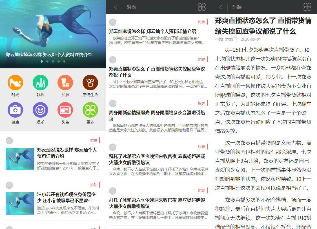The width and height of the screenshot is (317, 229).
Task: Show the fourth banner slide via dot
Action: pos(59,61)
